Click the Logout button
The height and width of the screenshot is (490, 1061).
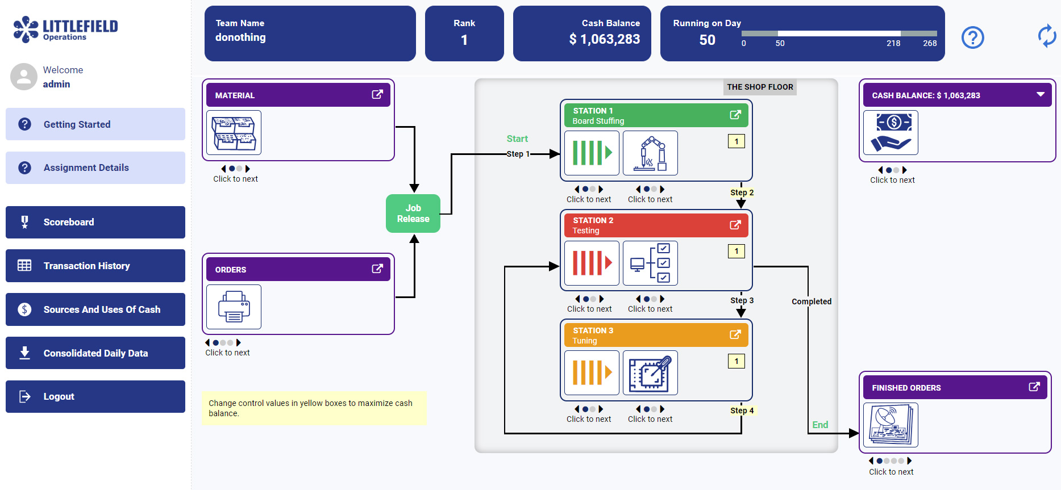pos(95,396)
